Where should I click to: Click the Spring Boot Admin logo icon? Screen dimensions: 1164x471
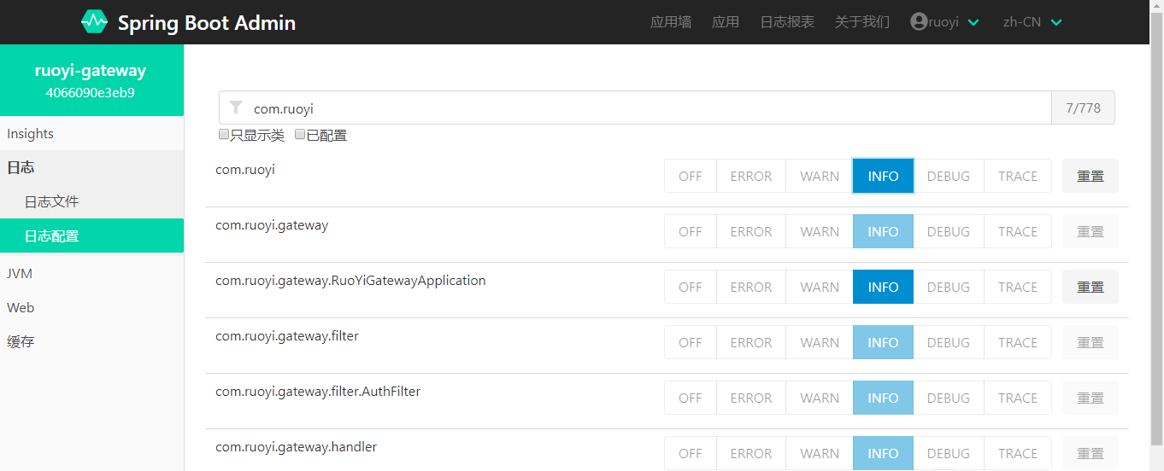(94, 22)
